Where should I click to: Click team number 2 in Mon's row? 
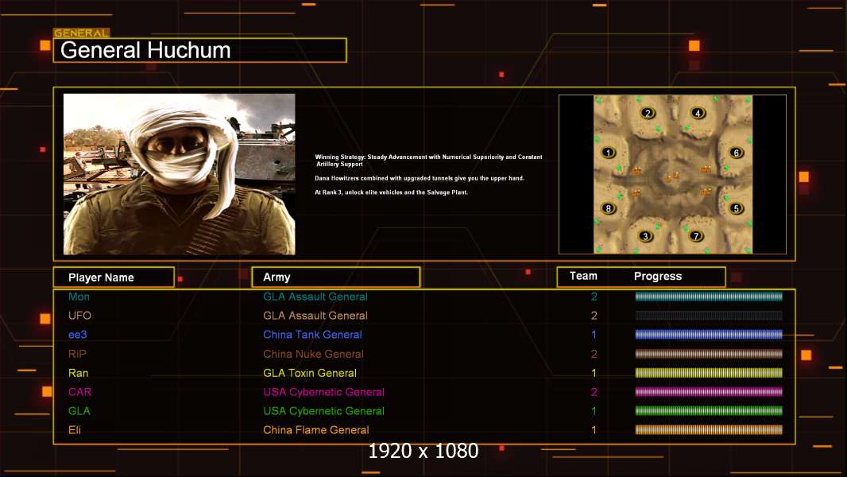pyautogui.click(x=594, y=297)
